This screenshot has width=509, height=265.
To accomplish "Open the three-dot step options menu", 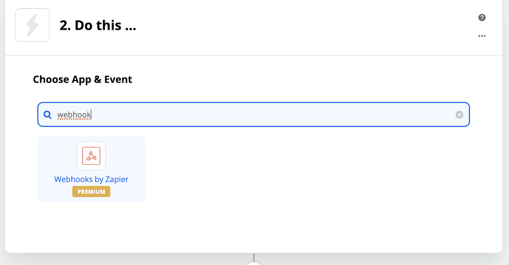I will tap(482, 36).
